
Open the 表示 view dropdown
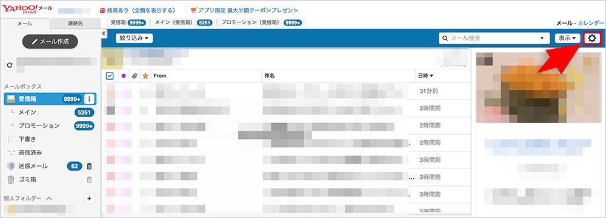[568, 38]
